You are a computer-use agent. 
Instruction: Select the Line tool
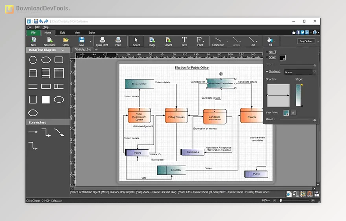coord(252,41)
